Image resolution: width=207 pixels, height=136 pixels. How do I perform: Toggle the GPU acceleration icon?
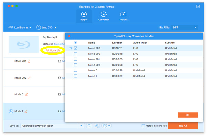tap(97, 126)
